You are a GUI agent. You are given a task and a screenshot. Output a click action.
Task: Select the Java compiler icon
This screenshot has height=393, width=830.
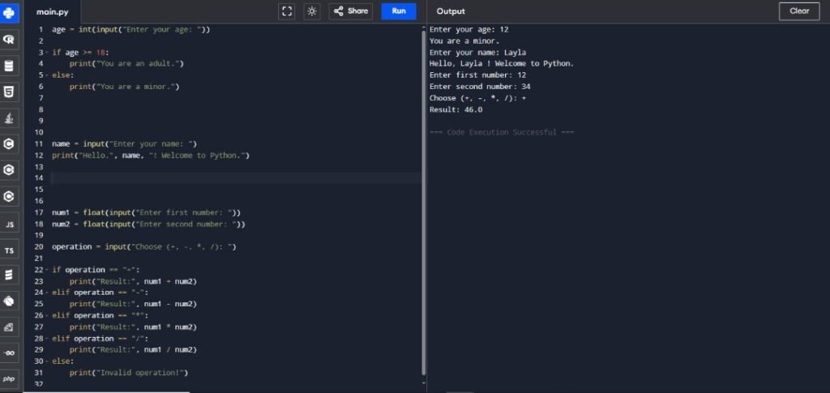[9, 118]
